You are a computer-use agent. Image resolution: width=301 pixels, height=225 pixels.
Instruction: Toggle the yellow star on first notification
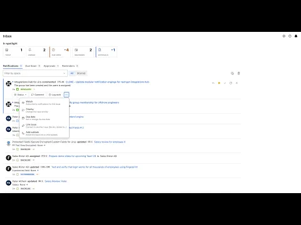(219, 83)
